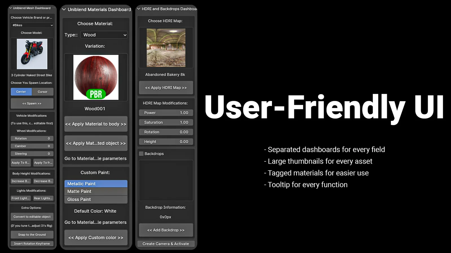Click the Abandoned Bakery 8k HDRI thumbnail
The width and height of the screenshot is (451, 253).
(166, 48)
